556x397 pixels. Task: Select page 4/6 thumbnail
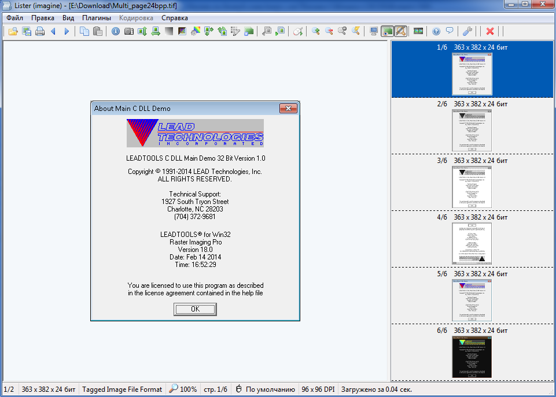472,244
